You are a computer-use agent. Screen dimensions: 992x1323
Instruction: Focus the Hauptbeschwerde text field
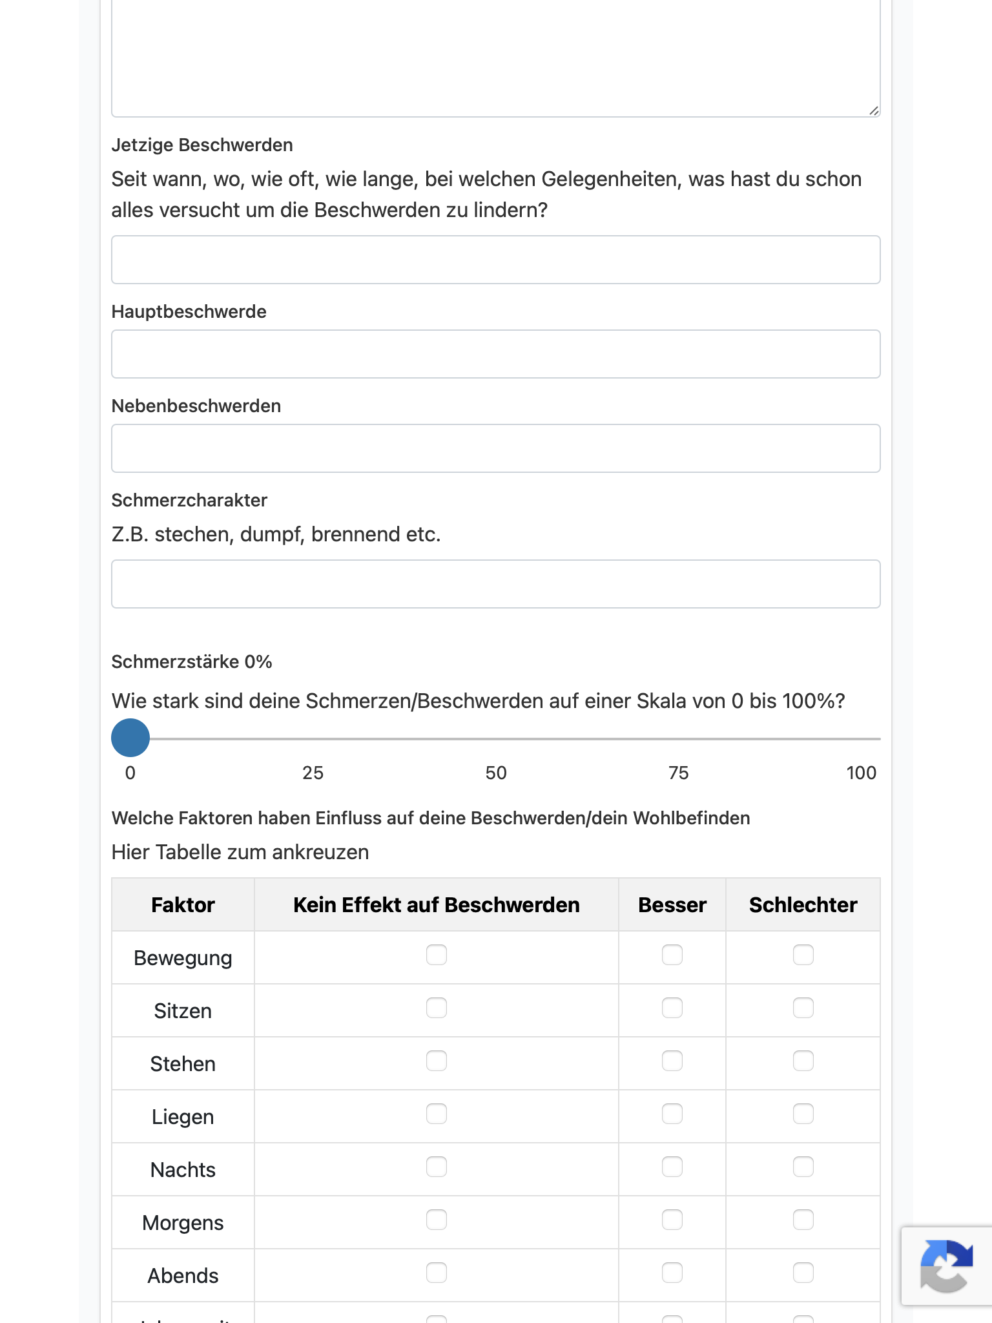click(x=496, y=354)
